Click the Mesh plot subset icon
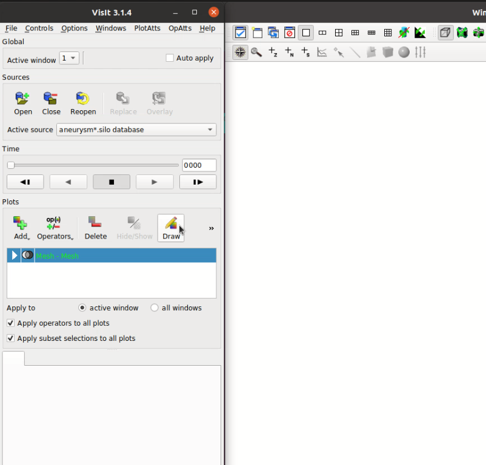 28,255
